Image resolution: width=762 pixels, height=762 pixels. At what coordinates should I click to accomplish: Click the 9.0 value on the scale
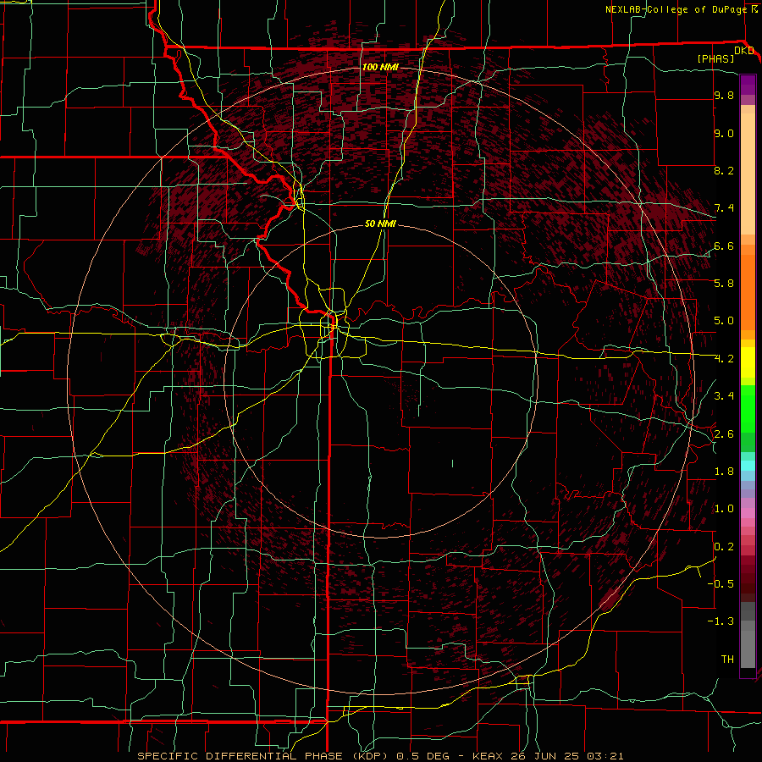click(724, 134)
